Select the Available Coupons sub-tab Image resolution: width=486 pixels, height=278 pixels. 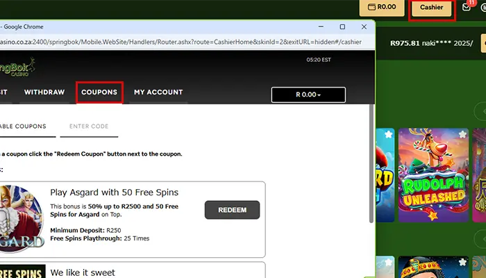click(23, 126)
